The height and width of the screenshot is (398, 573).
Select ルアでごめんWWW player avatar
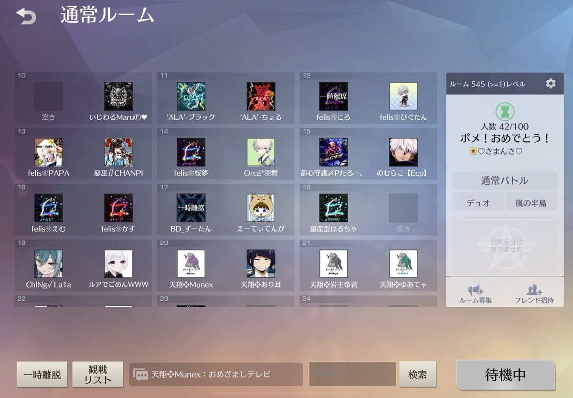(118, 264)
